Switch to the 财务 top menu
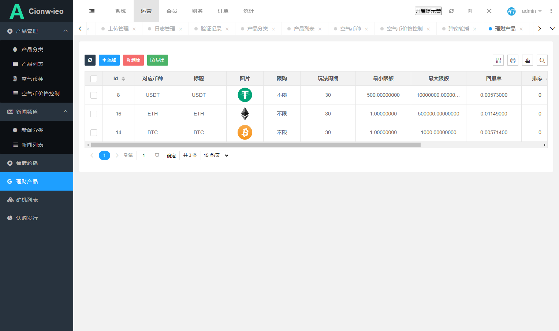Image resolution: width=559 pixels, height=331 pixels. coord(197,11)
